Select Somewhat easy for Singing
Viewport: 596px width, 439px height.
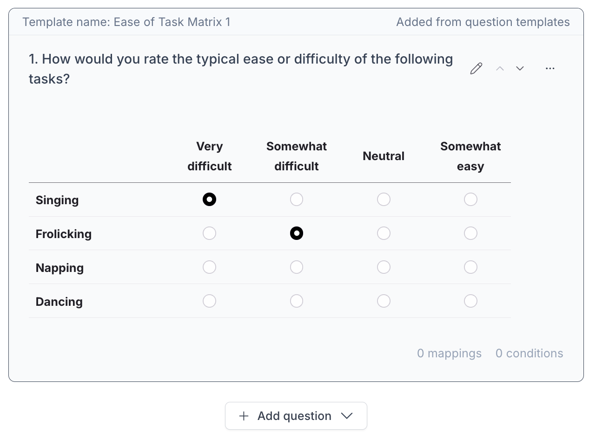coord(470,200)
